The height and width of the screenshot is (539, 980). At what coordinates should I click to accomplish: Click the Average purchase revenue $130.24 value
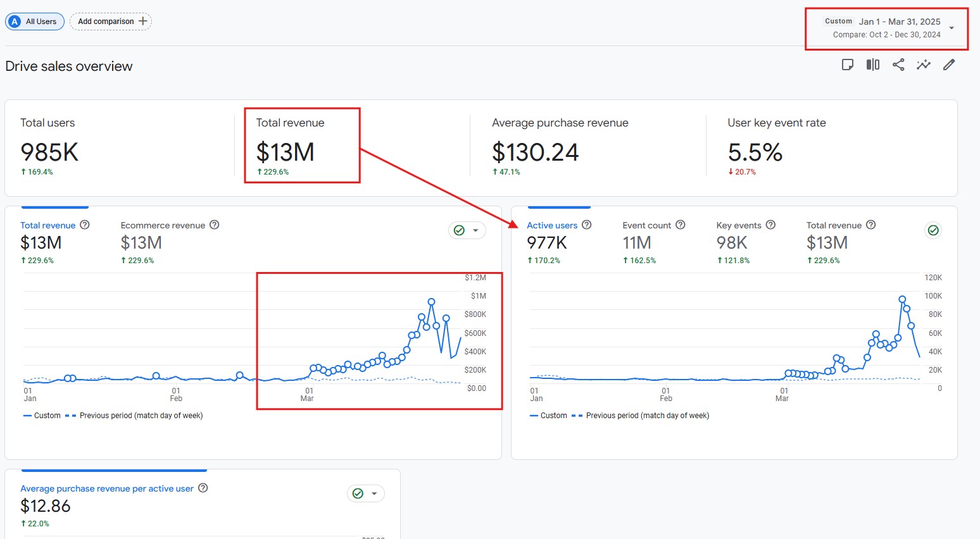535,152
